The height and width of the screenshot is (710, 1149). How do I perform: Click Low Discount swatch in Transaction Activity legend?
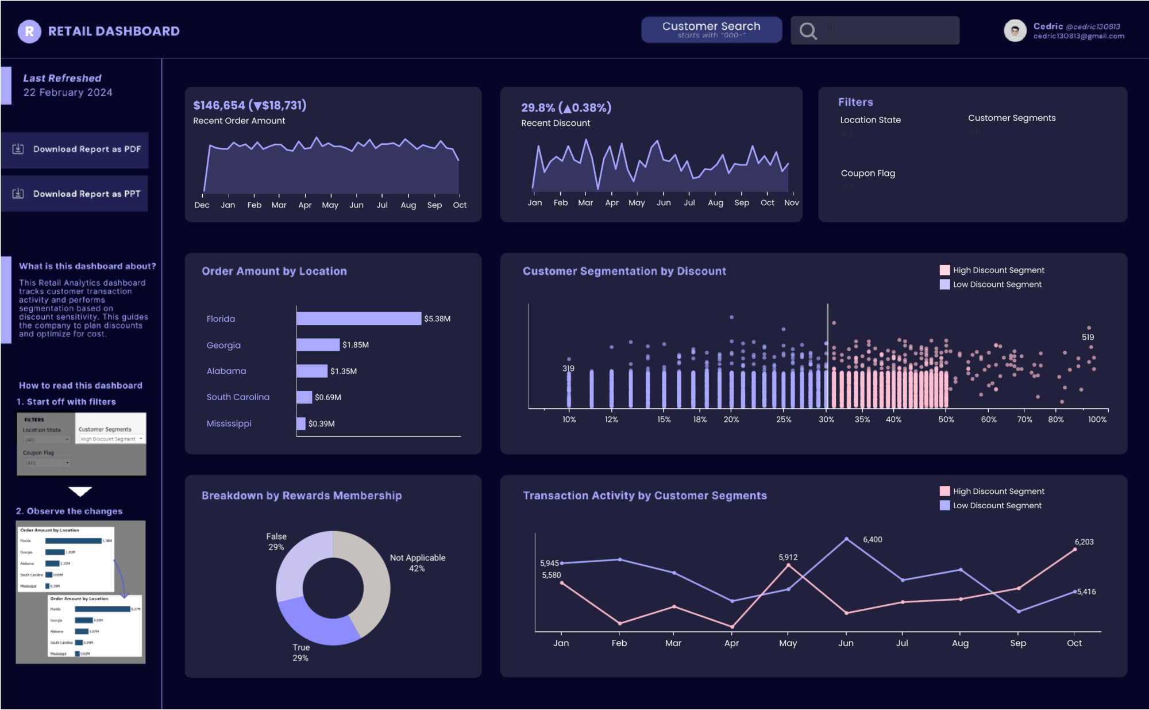[944, 505]
